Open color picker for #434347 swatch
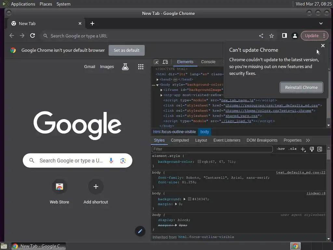333x250 pixels. pyautogui.click(x=190, y=199)
